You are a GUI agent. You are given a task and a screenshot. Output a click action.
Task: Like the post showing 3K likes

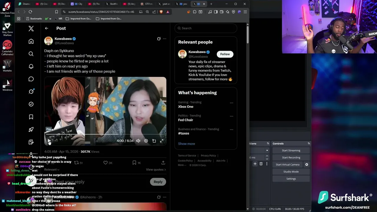click(108, 163)
